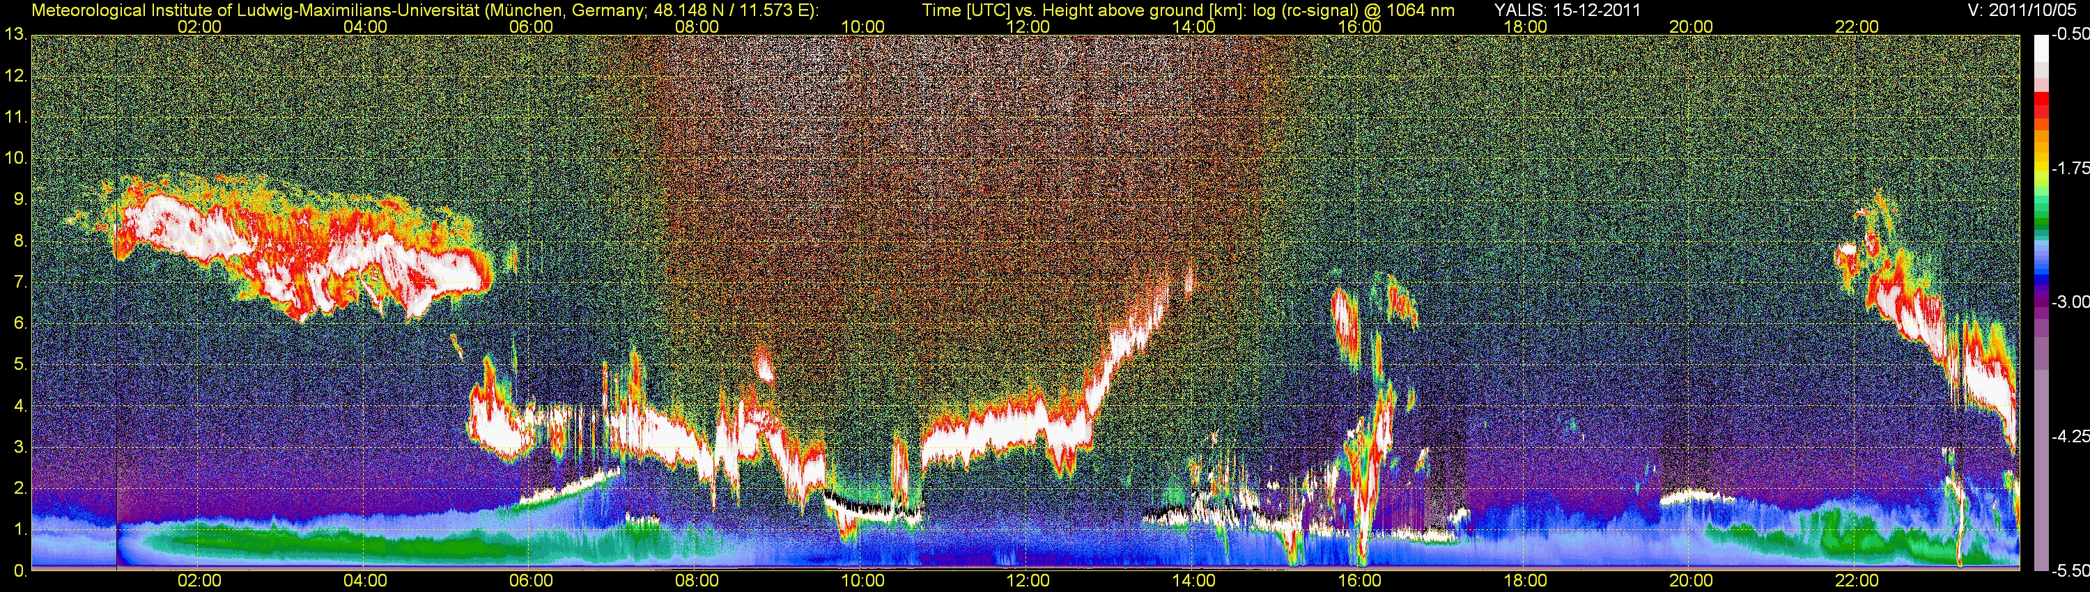Click the height label '13.' on left axis
This screenshot has height=592, width=2090.
point(16,35)
